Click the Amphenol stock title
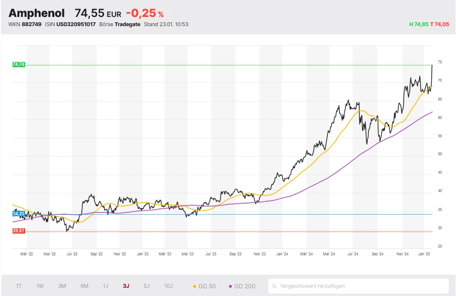Image resolution: width=456 pixels, height=296 pixels. (36, 13)
